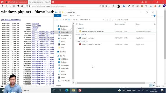The width and height of the screenshot is (166, 93).
Task: Click the browser back arrow
Action: click(2, 6)
